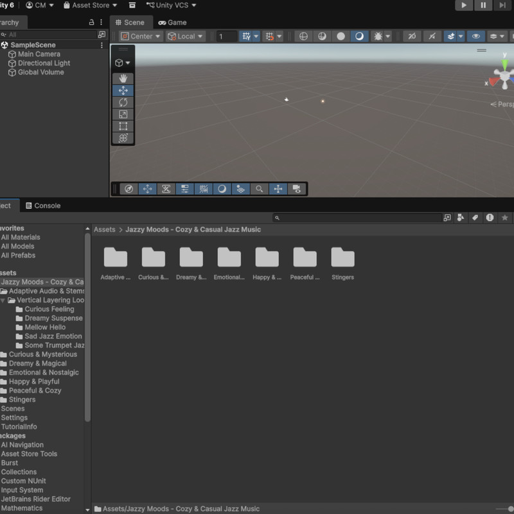The width and height of the screenshot is (514, 514).
Task: Click the overlay camera view icon
Action: [297, 189]
